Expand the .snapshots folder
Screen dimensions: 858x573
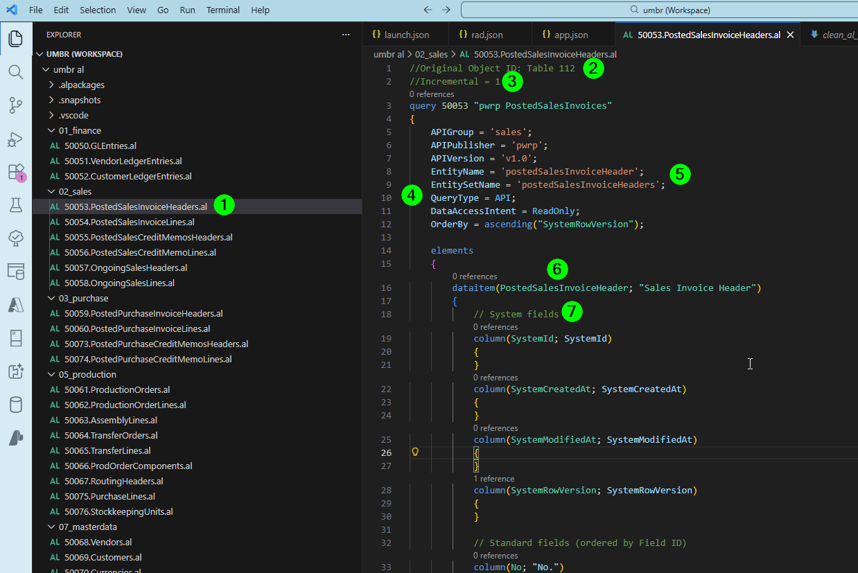197,100
